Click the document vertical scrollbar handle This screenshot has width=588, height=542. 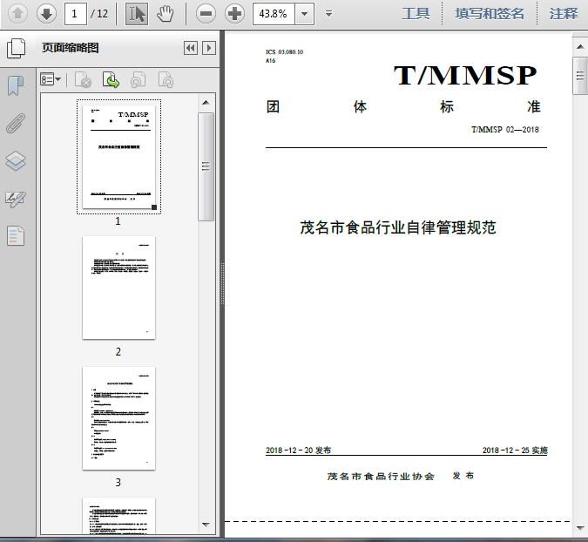tap(580, 76)
